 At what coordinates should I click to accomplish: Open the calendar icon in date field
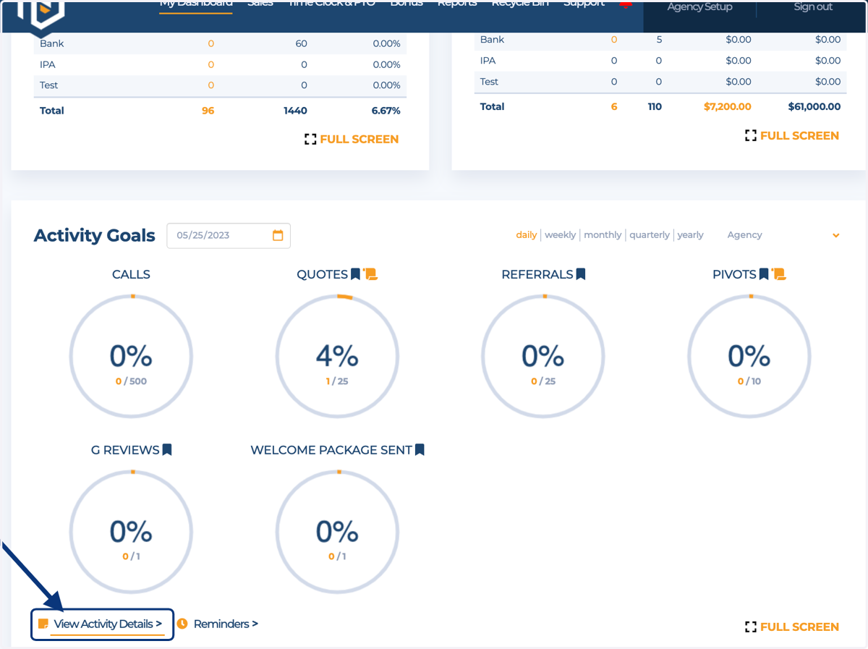pos(278,235)
